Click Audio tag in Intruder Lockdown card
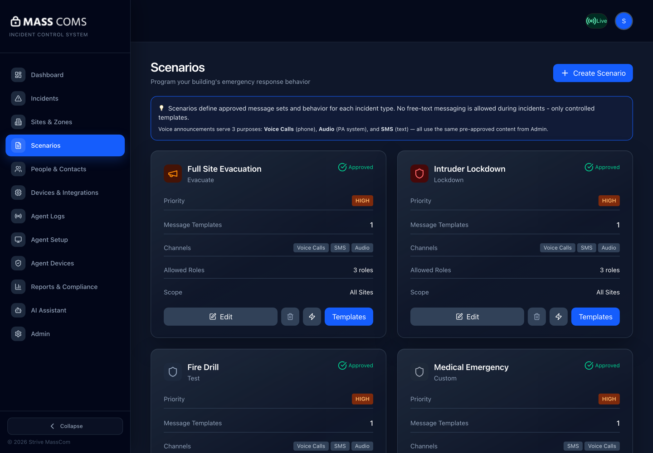 coord(609,248)
